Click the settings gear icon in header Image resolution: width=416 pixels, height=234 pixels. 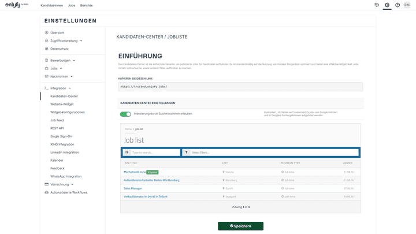click(387, 5)
